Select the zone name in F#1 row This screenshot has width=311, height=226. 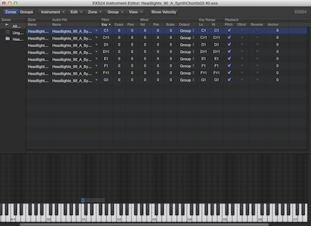38,73
